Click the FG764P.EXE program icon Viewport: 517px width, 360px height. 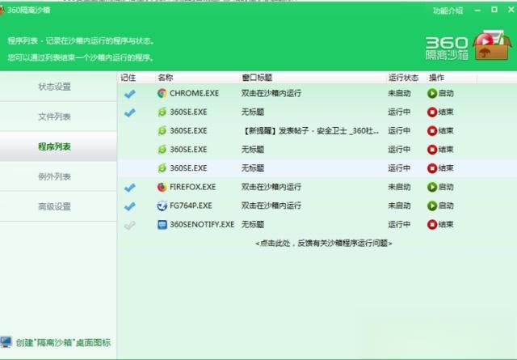tap(162, 205)
